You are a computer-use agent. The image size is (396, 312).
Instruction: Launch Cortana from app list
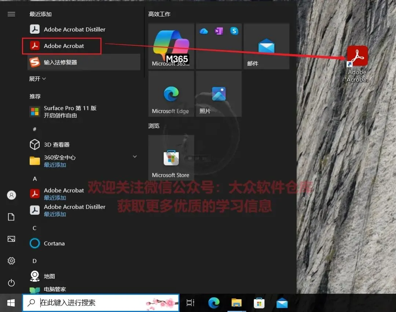(84, 243)
